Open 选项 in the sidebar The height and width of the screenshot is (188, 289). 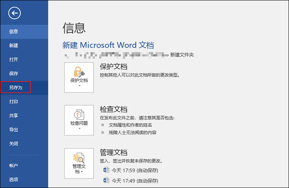click(24, 180)
